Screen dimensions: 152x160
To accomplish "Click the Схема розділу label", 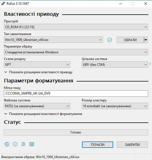I will coord(15,59).
